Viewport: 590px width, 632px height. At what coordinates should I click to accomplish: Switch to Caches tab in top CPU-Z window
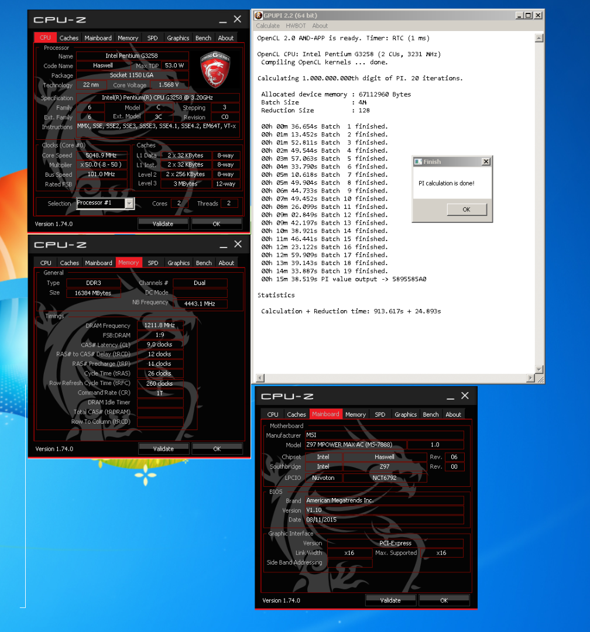coord(69,38)
